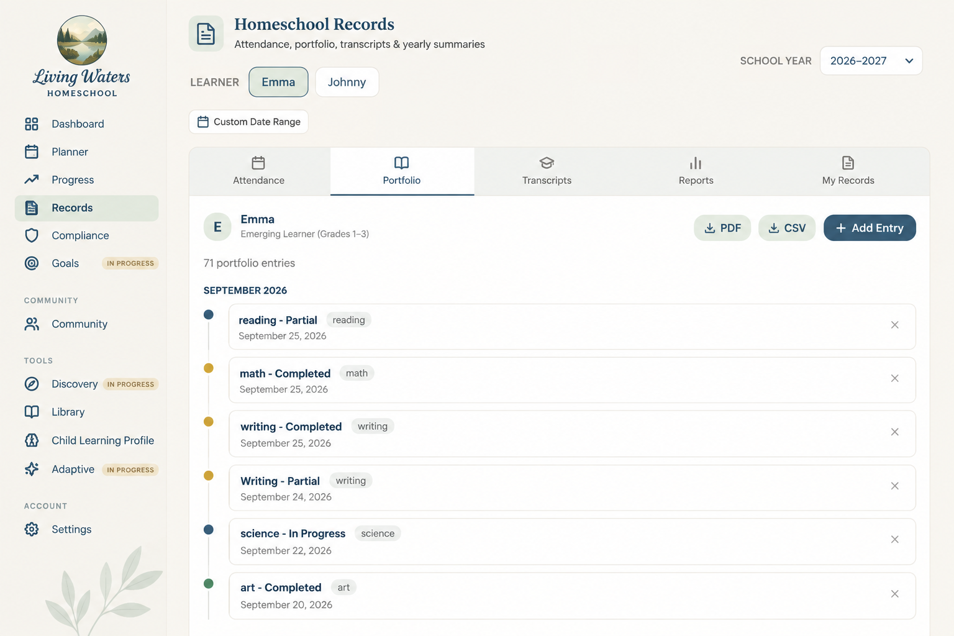The image size is (954, 636).
Task: Click the Homeschool Records header document icon
Action: coord(206,34)
